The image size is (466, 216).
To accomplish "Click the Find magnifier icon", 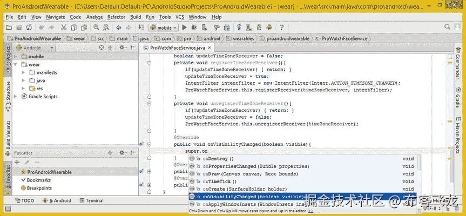I will (96, 28).
